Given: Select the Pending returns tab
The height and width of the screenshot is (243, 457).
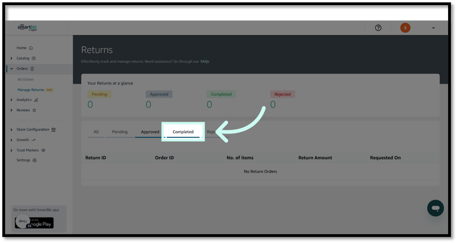Looking at the screenshot, I should (x=120, y=132).
